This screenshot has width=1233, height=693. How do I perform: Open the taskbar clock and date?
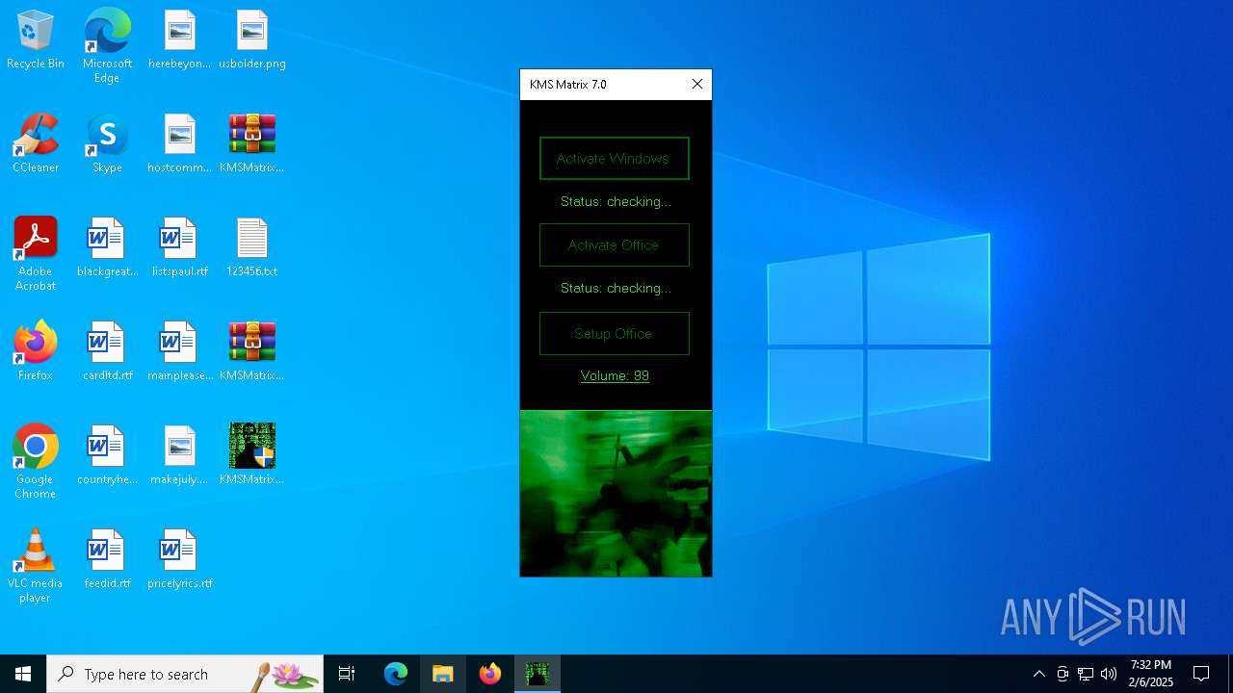pos(1151,674)
